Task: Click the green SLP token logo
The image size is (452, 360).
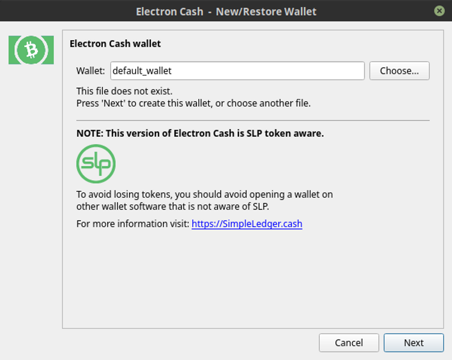Action: click(x=96, y=164)
